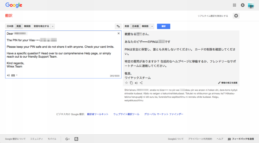Click the 'Wirex Team' source line
Image resolution: width=259 pixels, height=143 pixels.
tap(14, 67)
